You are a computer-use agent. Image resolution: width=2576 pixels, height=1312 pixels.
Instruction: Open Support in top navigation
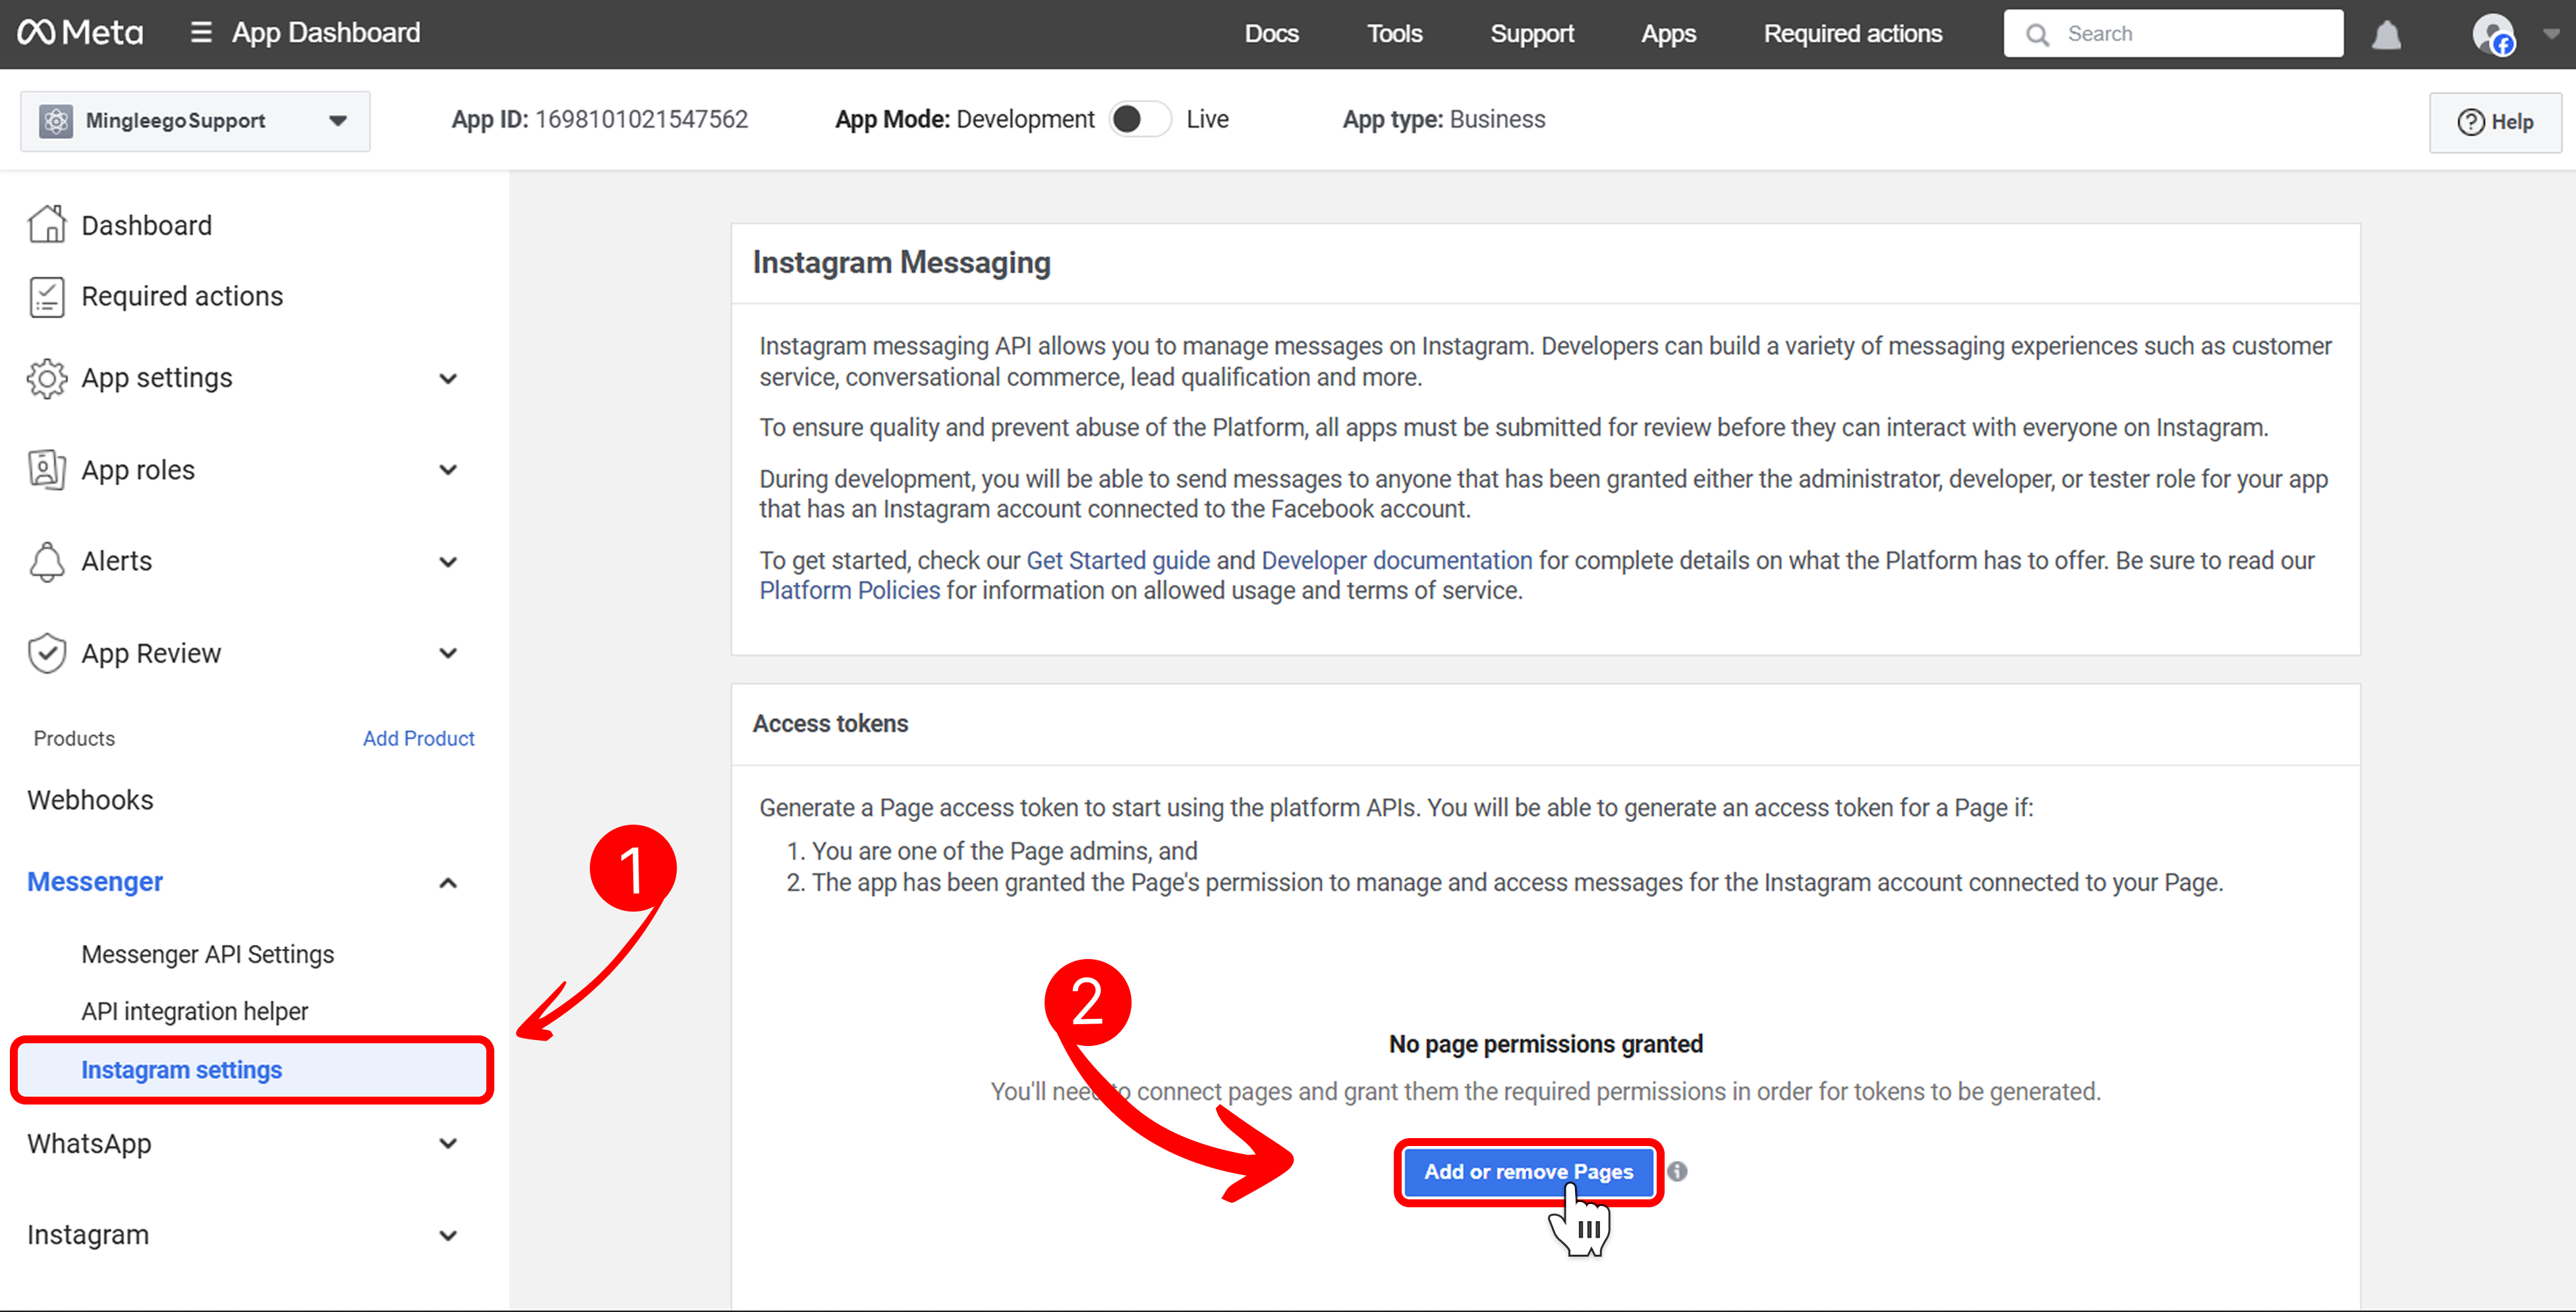point(1532,34)
